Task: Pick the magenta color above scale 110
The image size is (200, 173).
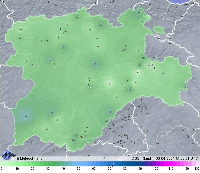Action: (x=171, y=164)
